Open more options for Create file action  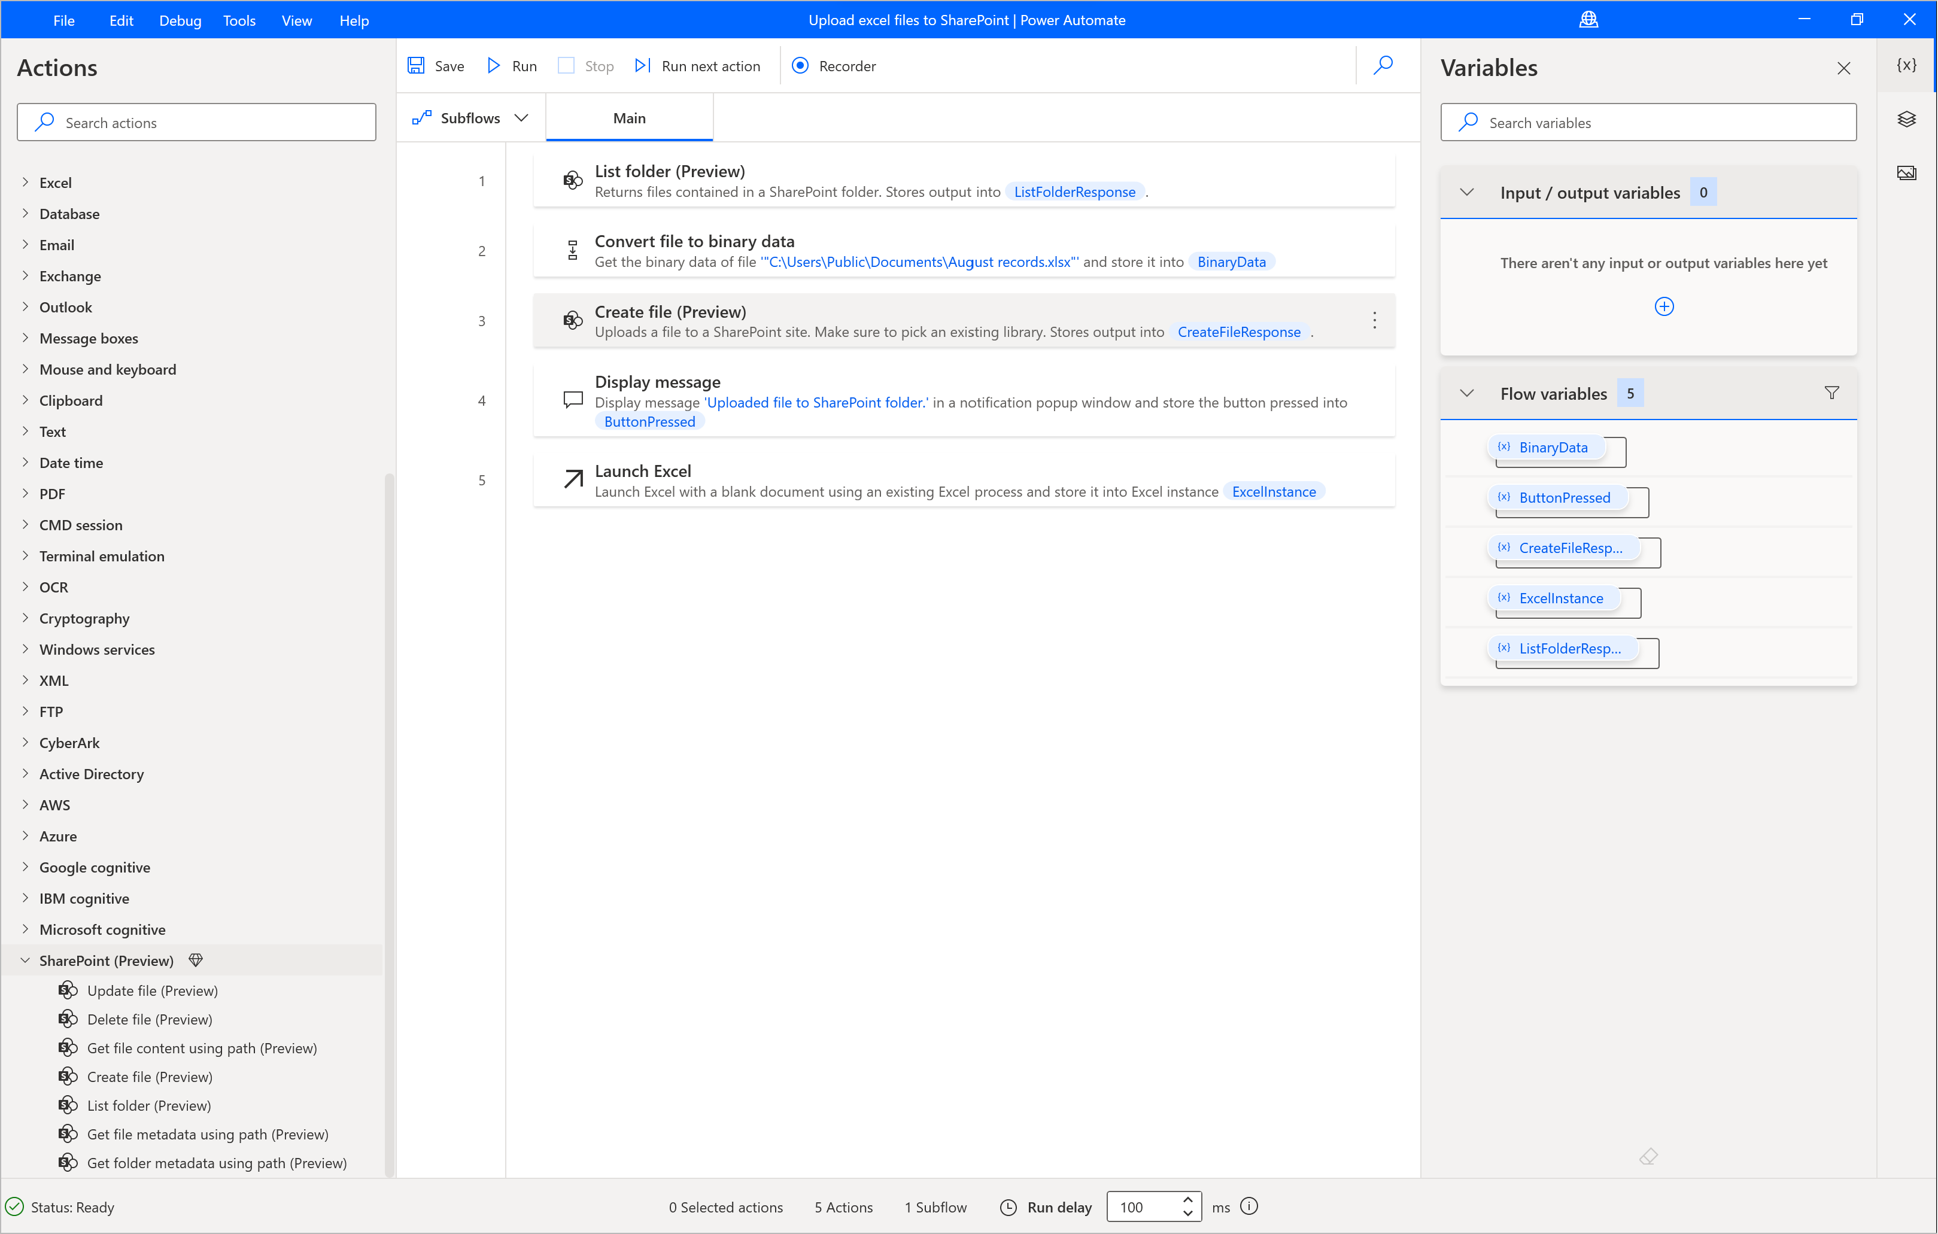pos(1374,320)
